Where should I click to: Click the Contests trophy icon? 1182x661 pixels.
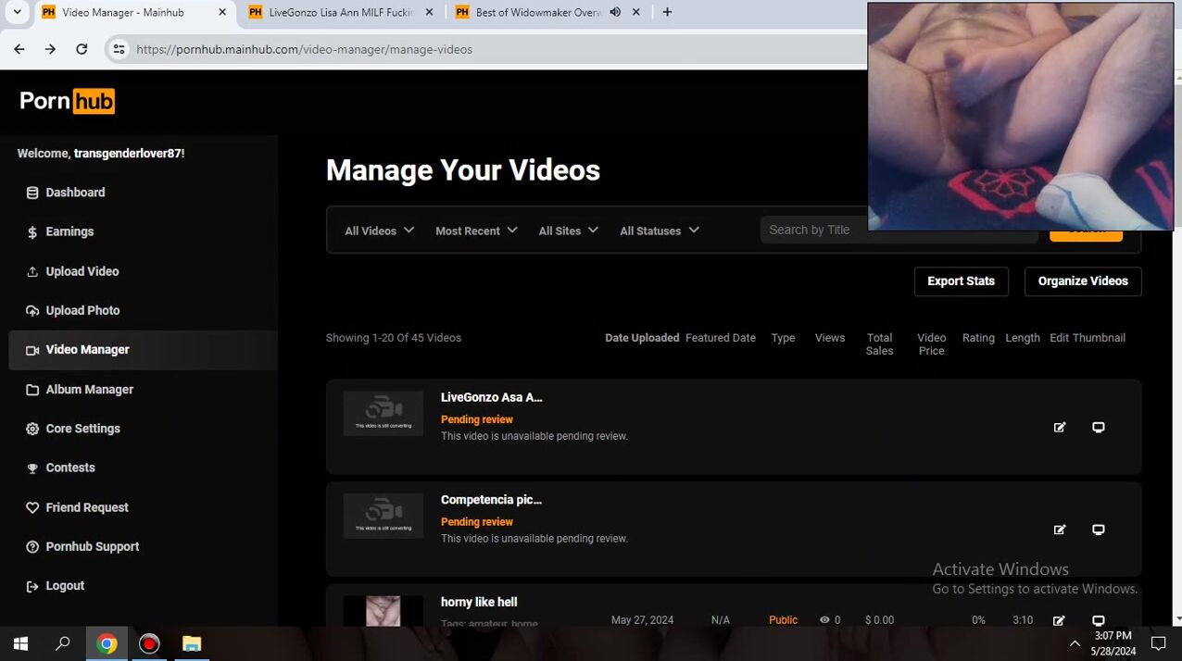coord(32,468)
